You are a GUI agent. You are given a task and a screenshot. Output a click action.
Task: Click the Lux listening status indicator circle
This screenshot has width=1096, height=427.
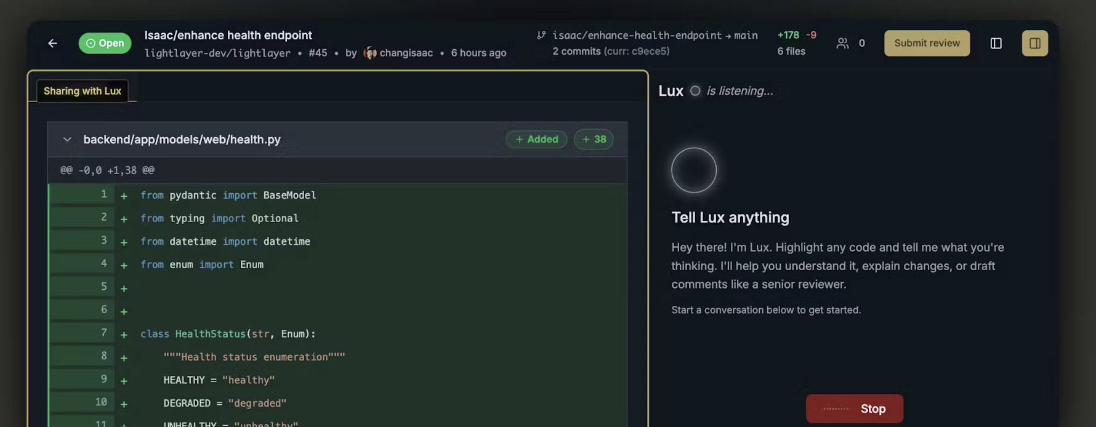pyautogui.click(x=695, y=91)
